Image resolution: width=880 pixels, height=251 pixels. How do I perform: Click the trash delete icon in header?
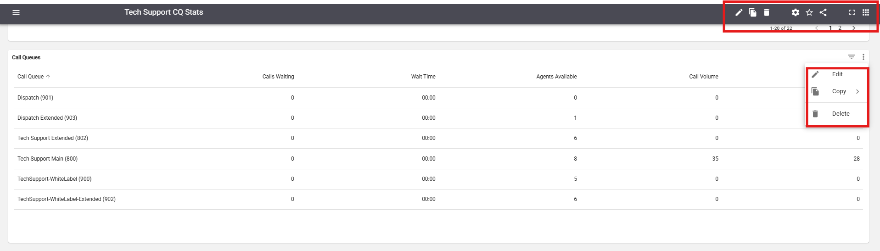pos(766,12)
